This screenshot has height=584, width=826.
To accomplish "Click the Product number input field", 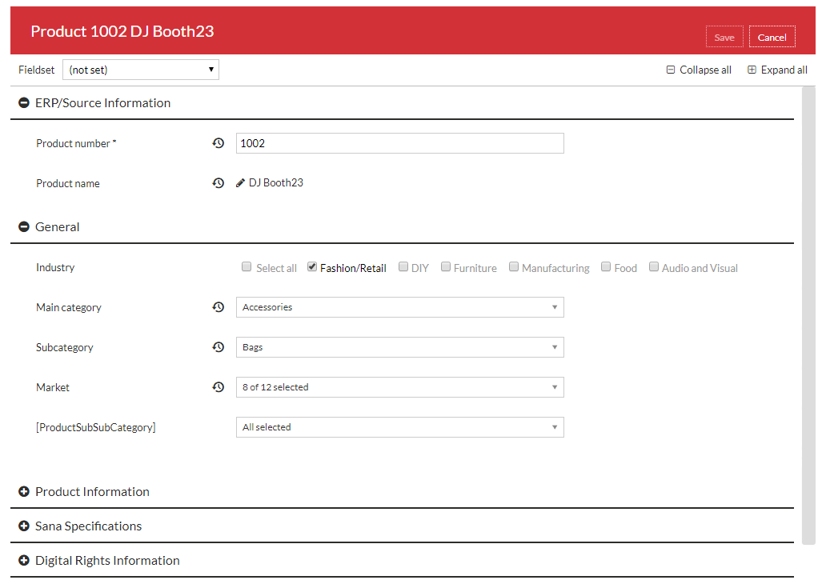I will pyautogui.click(x=400, y=143).
